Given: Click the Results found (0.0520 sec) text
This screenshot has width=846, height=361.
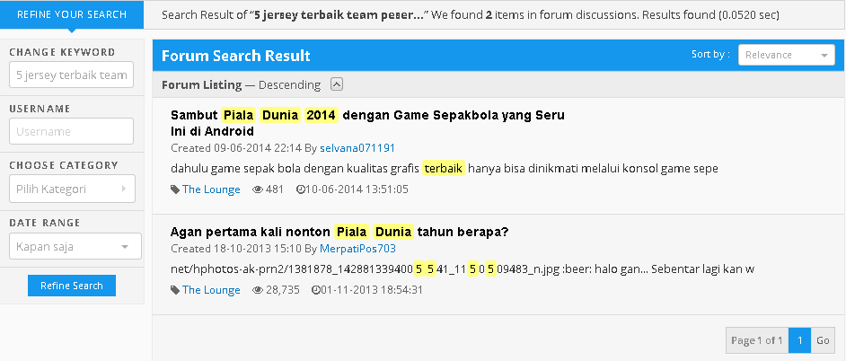Looking at the screenshot, I should tap(711, 15).
